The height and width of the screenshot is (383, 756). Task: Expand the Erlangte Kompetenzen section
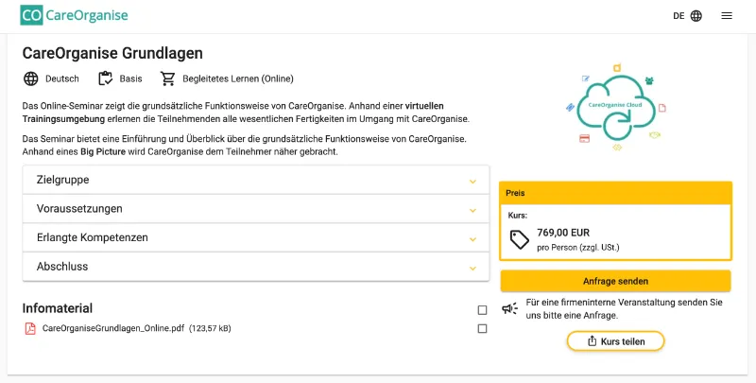(256, 237)
